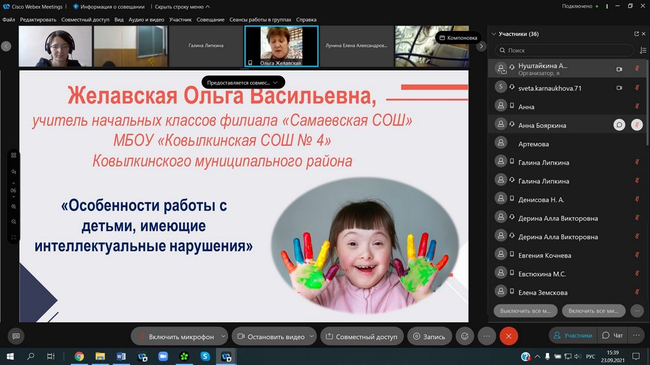The image size is (650, 365).
Task: Zoom in on the shared content
Action: 13,207
